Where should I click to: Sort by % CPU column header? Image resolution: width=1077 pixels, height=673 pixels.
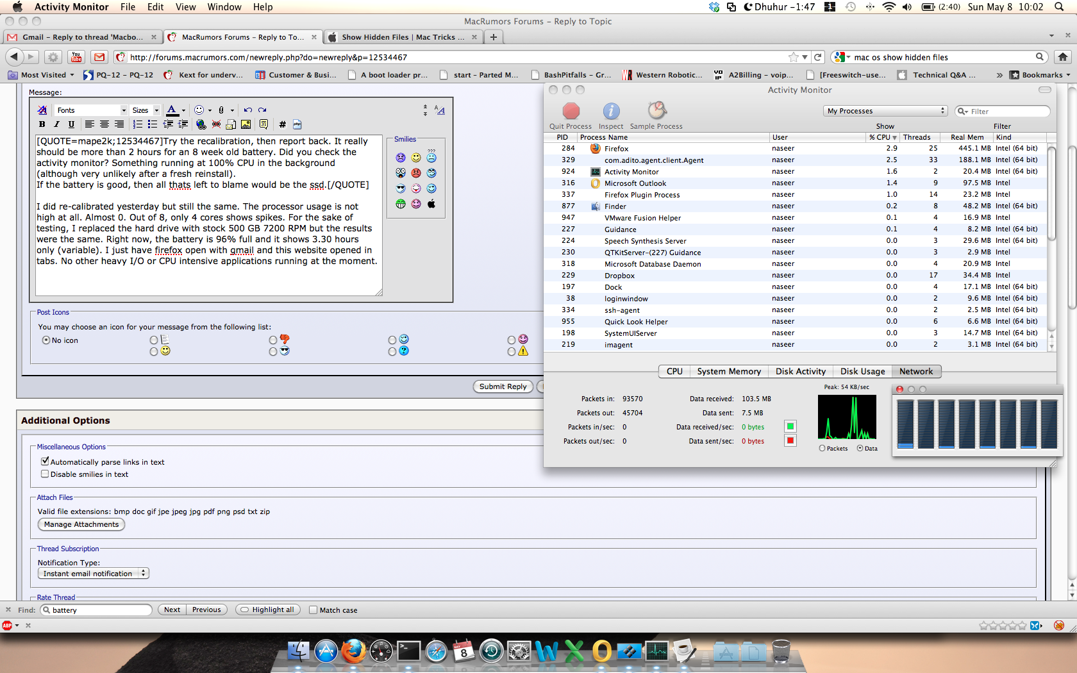pyautogui.click(x=883, y=137)
